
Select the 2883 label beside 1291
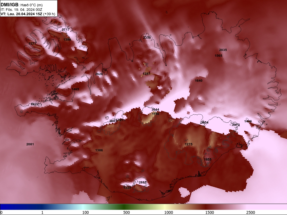tap(113, 121)
